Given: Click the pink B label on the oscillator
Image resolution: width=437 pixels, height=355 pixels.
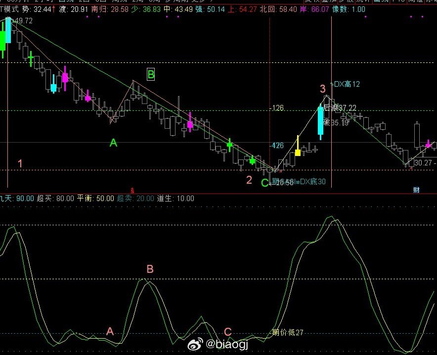Looking at the screenshot, I should coord(150,269).
